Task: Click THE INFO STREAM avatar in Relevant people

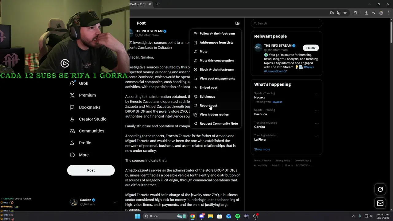Action: tap(258, 48)
